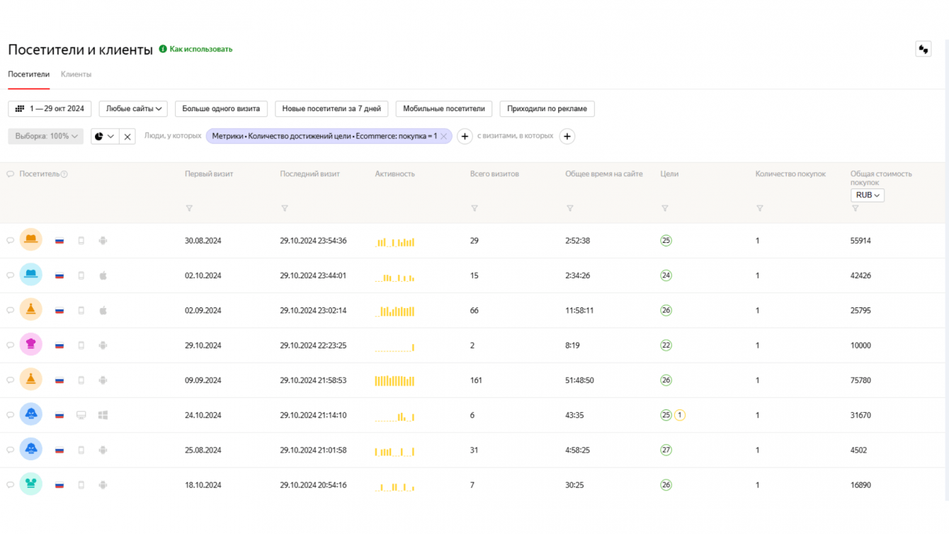This screenshot has width=949, height=534.
Task: Toggle the Мобильные посетители quick filter
Action: click(x=443, y=109)
